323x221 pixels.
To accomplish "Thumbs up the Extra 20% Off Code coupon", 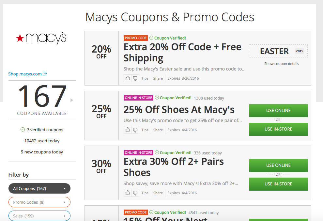I will (128, 78).
